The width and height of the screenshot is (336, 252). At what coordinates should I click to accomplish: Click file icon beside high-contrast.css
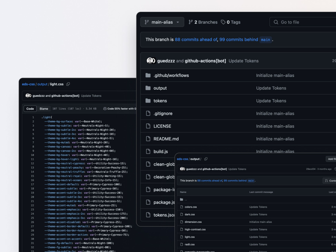click(x=181, y=229)
